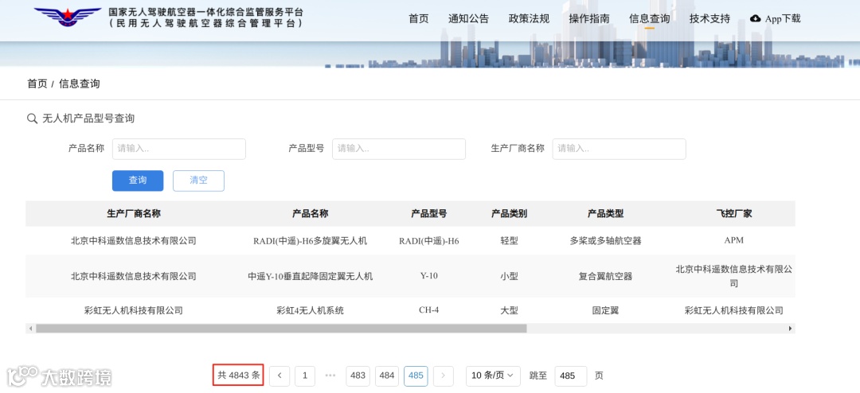860x393 pixels.
Task: Click the 固定翼 type cell
Action: (605, 311)
